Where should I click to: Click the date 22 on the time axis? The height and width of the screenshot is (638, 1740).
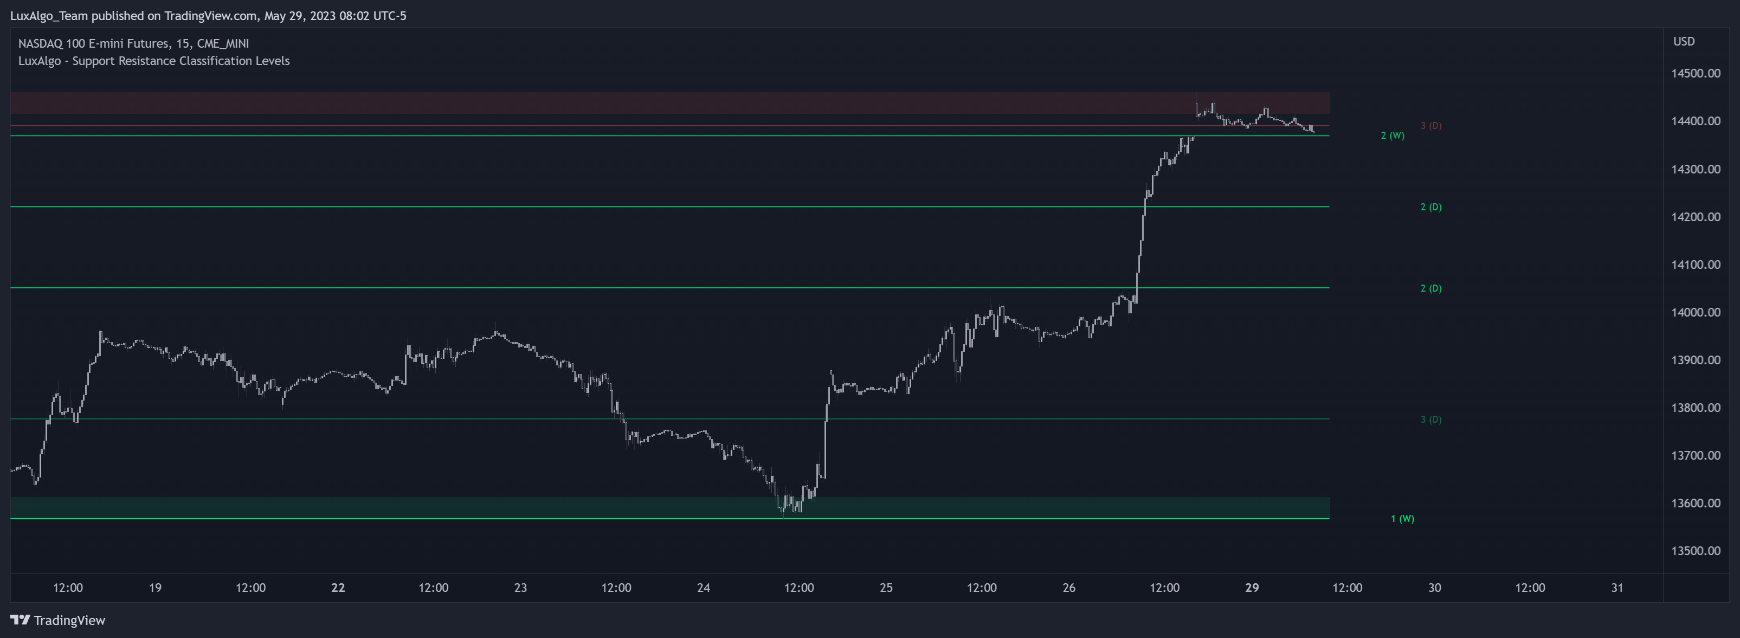[x=338, y=588]
